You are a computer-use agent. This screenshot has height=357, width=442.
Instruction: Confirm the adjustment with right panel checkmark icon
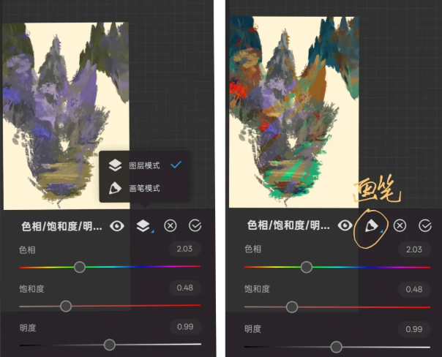[x=425, y=226]
